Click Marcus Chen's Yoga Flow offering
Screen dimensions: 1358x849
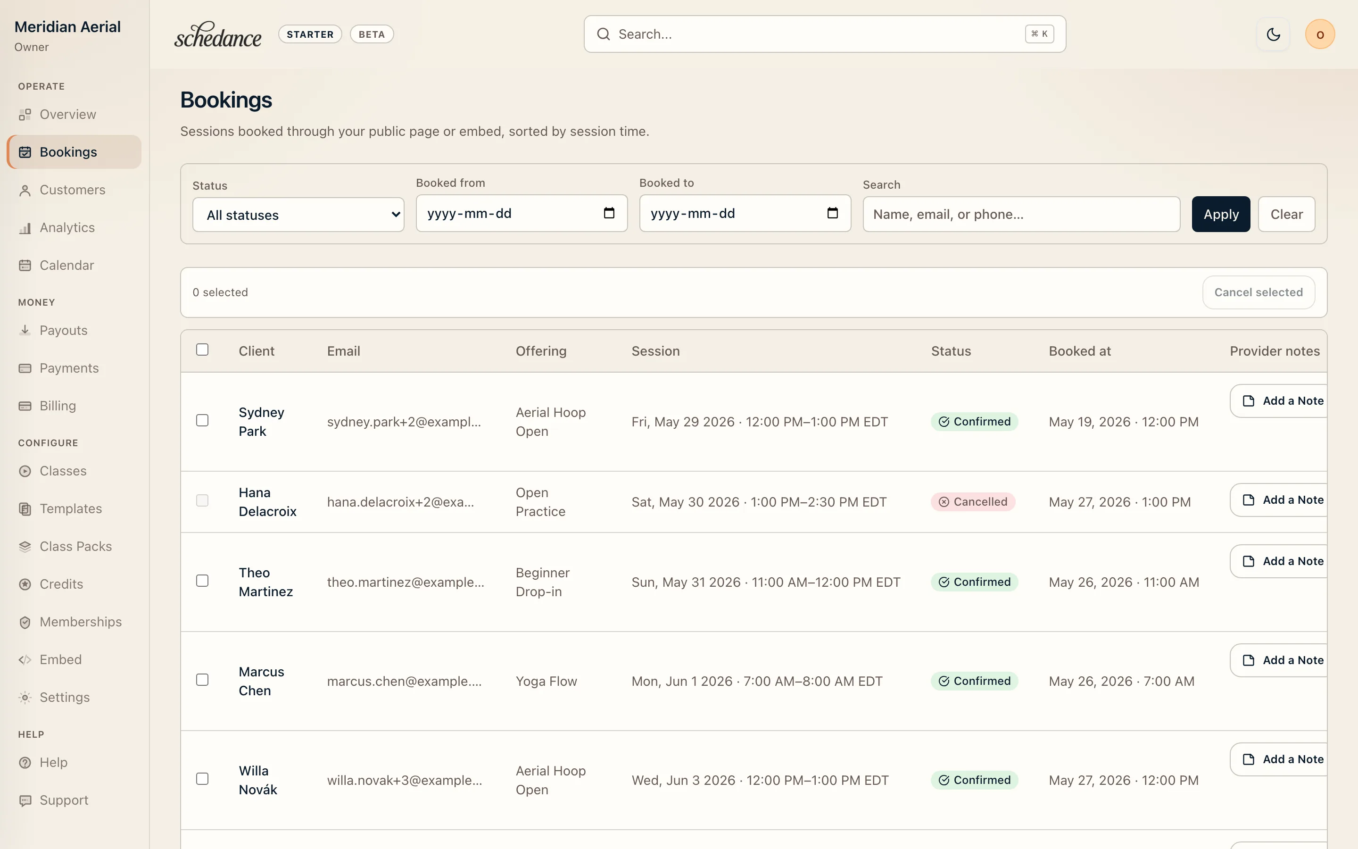(x=546, y=681)
